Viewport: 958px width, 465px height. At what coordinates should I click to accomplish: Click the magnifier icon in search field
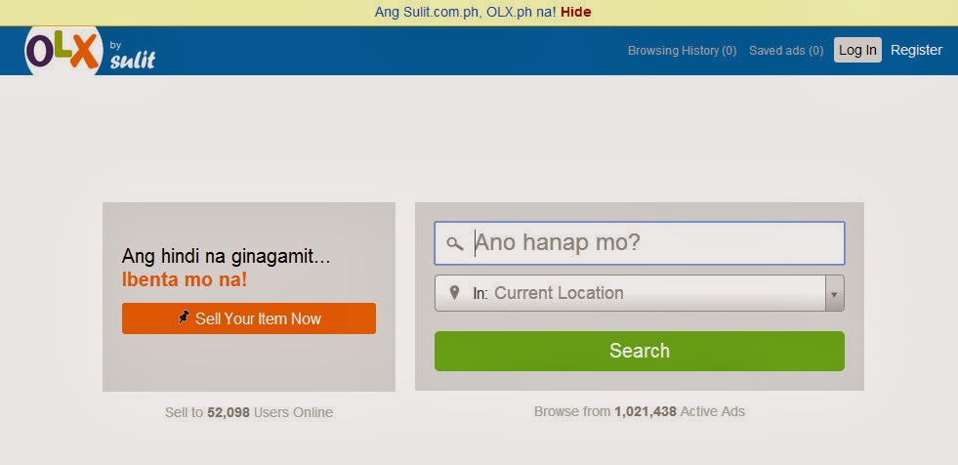pyautogui.click(x=454, y=244)
